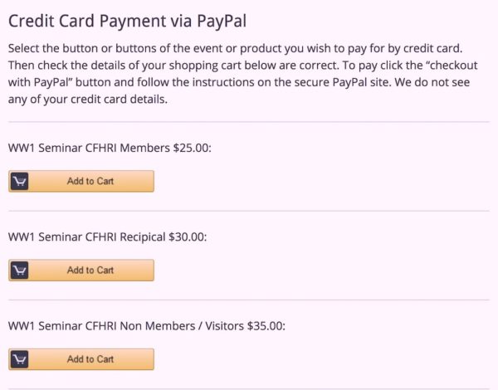Add WW1 Seminar CFHRI Members to cart
Screen dimensions: 498x390
90,181
